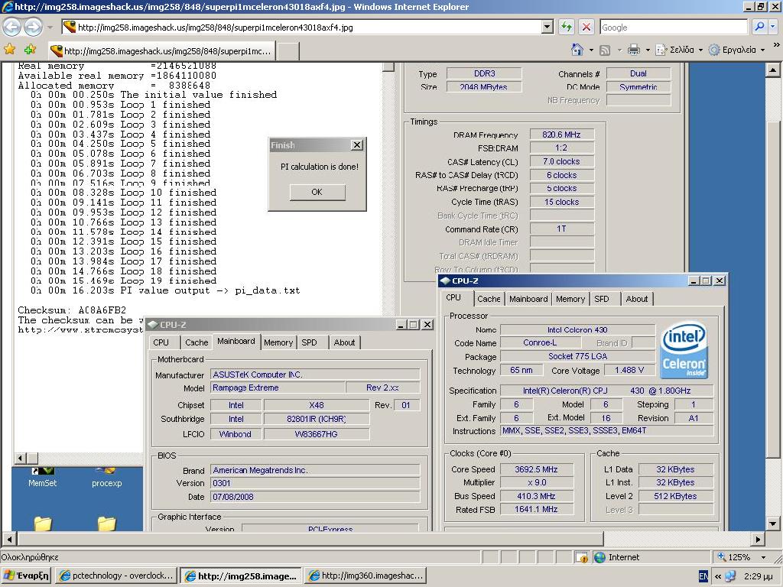Click the network icon in system tray

pos(730,576)
